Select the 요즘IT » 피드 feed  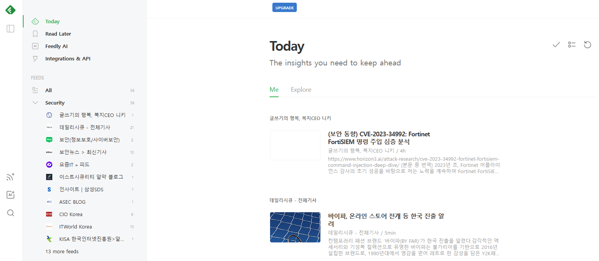[x=74, y=165]
